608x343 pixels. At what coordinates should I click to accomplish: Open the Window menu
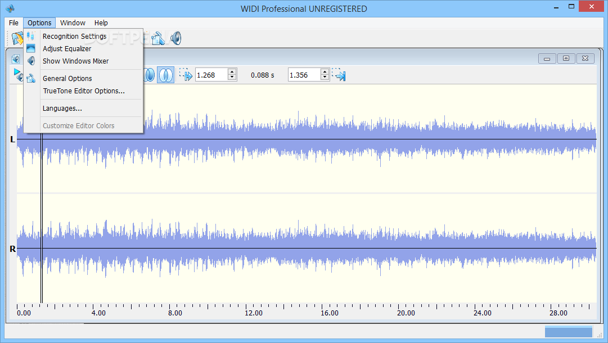click(x=73, y=23)
